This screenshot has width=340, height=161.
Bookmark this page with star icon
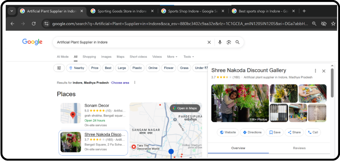point(333,24)
